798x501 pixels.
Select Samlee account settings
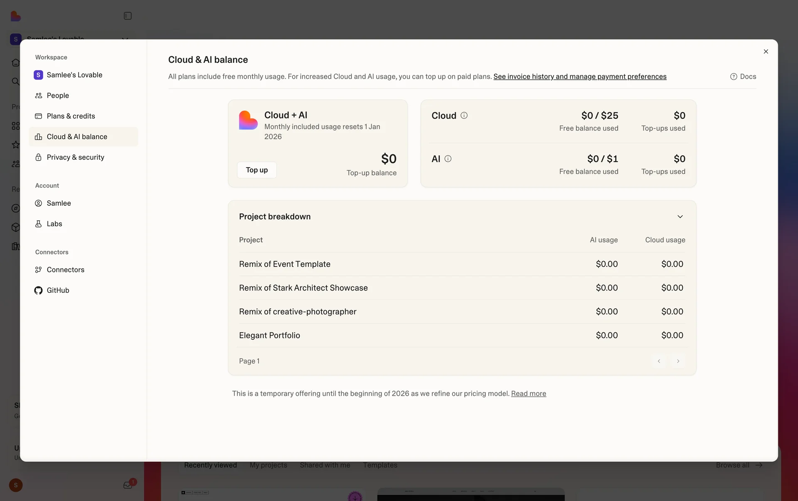(x=59, y=203)
